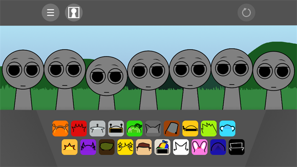Screen dimensions: 297x167
Task: Click the second gray character from left
Action: (x=65, y=79)
